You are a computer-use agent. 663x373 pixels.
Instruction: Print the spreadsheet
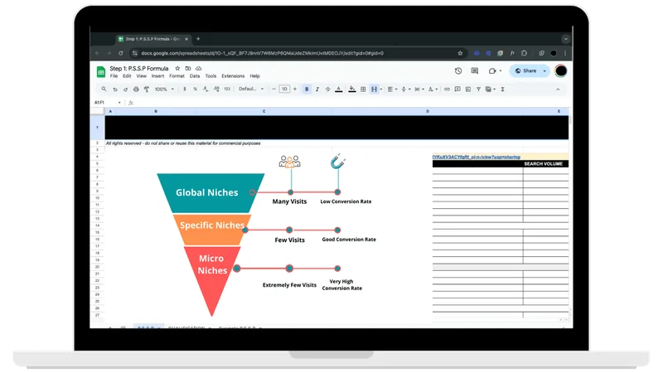[136, 90]
